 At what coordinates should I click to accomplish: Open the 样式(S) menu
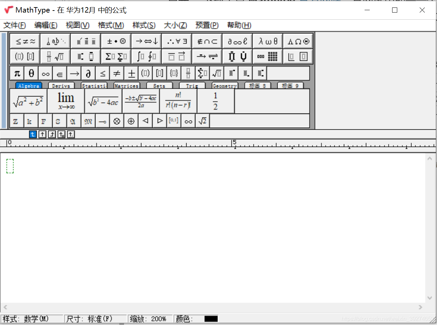pyautogui.click(x=144, y=25)
